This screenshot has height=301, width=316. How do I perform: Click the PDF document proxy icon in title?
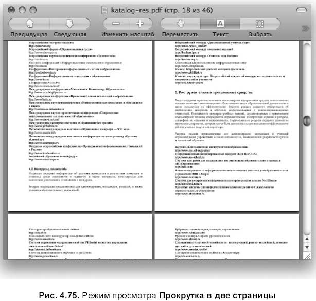click(x=104, y=10)
